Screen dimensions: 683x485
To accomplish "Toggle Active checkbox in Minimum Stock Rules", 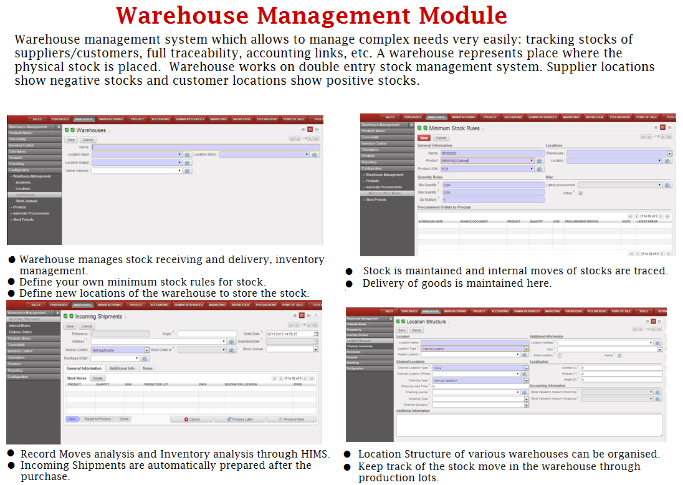I will coord(581,193).
